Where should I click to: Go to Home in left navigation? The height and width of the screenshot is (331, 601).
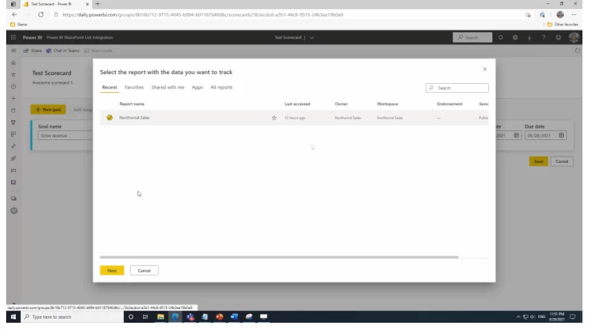point(14,62)
